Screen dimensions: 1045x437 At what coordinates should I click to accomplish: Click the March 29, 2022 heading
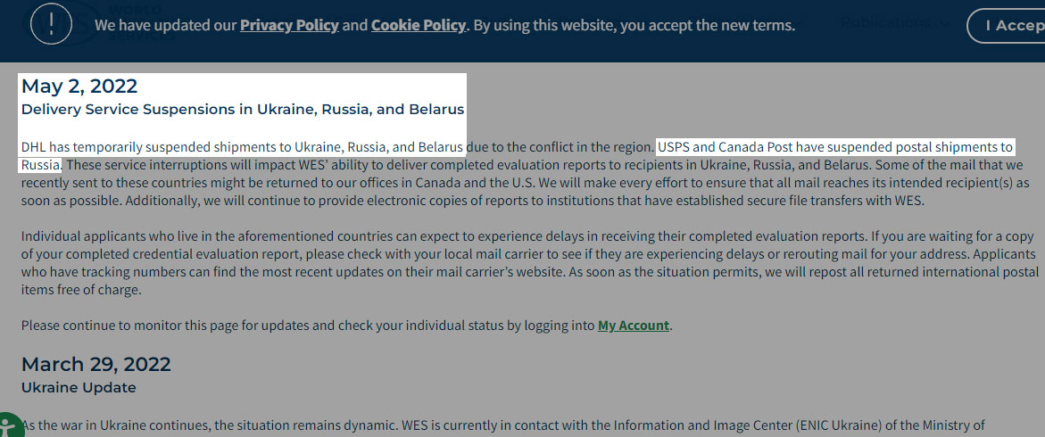pos(96,365)
